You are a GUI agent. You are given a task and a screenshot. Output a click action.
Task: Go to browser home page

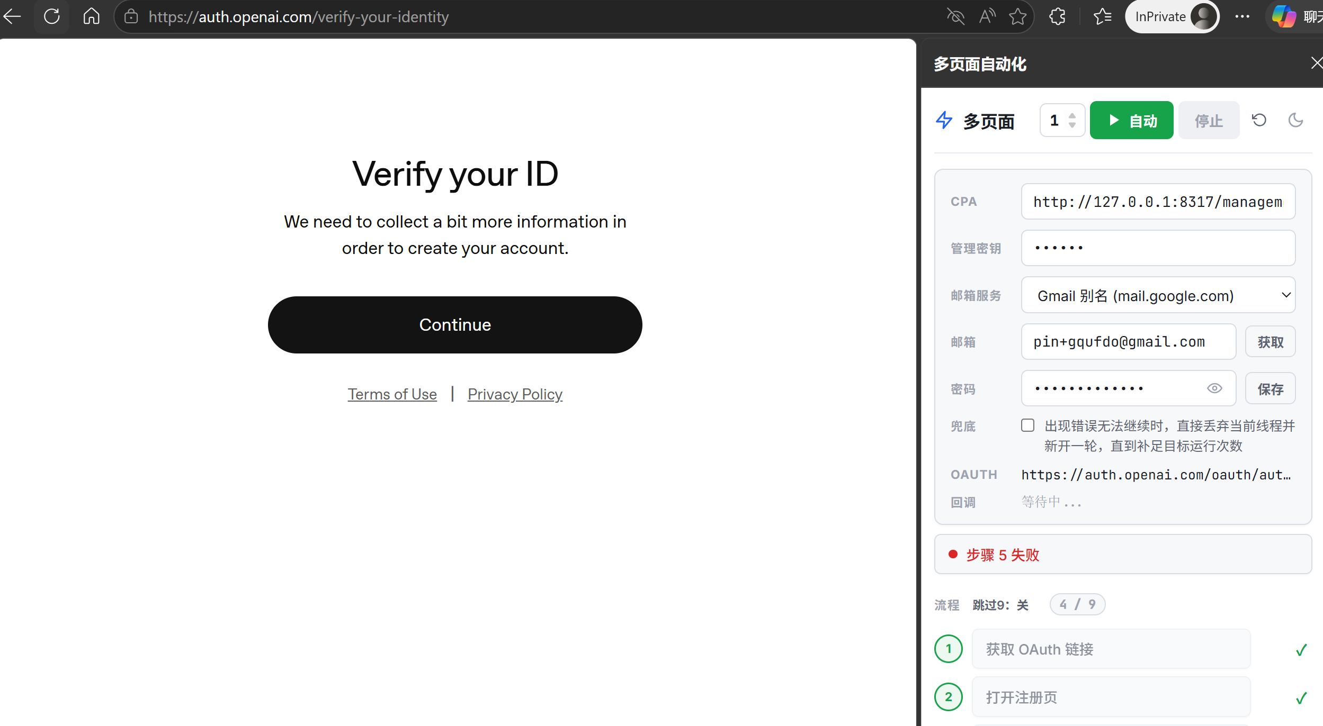(x=91, y=16)
